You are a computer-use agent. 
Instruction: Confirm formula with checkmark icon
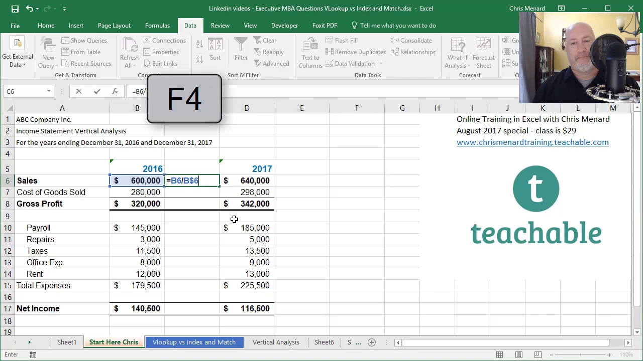[97, 91]
